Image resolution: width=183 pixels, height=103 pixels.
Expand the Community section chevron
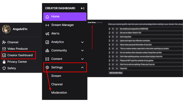[x=82, y=51]
